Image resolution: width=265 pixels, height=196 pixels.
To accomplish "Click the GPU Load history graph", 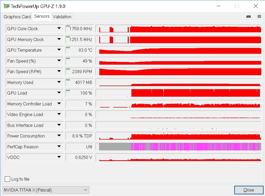I will click(x=178, y=93).
